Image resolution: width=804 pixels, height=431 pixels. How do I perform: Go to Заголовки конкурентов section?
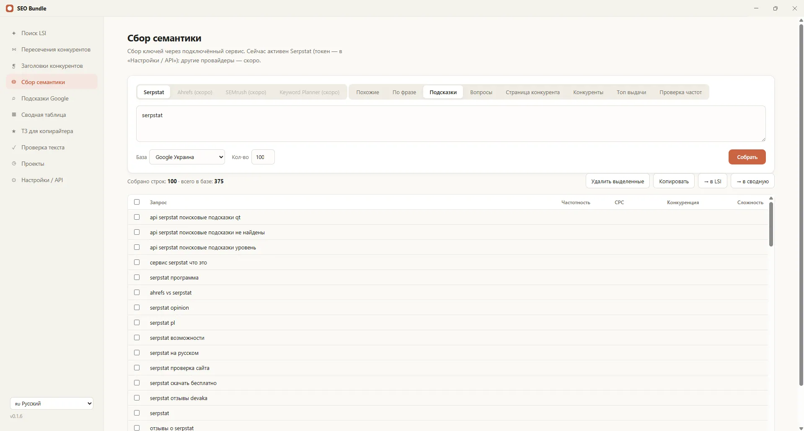click(52, 66)
